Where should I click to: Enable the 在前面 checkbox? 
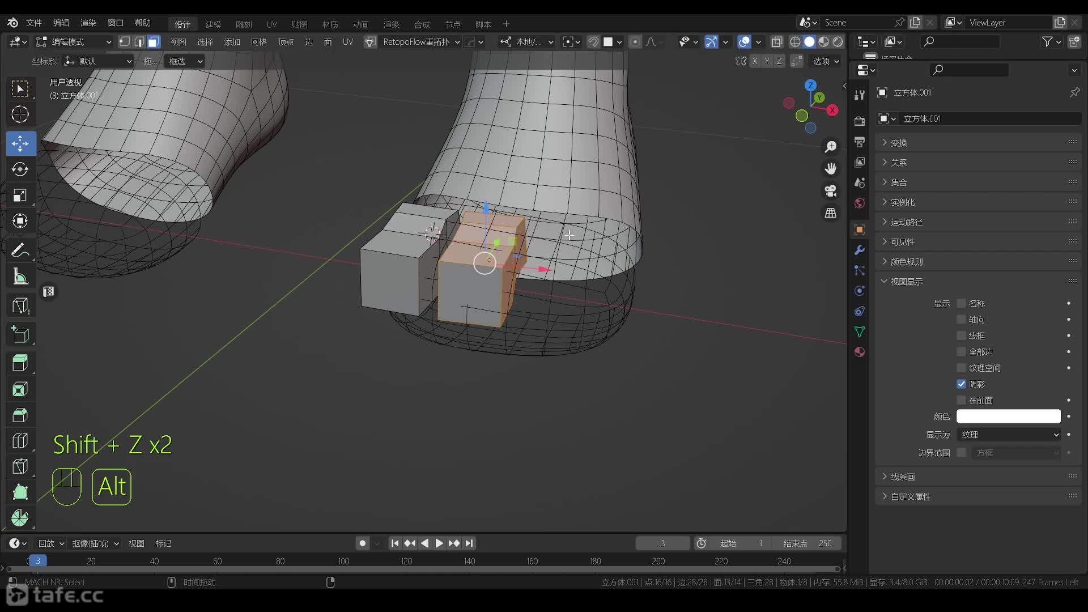pyautogui.click(x=961, y=400)
